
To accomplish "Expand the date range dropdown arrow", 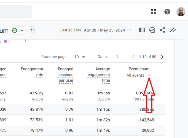I will coord(130,30).
